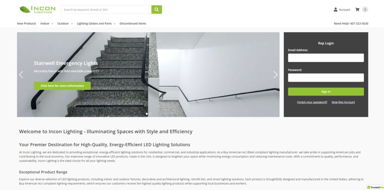Open the shopping cart icon
Viewport: 384px width, 190px height.
(x=357, y=10)
